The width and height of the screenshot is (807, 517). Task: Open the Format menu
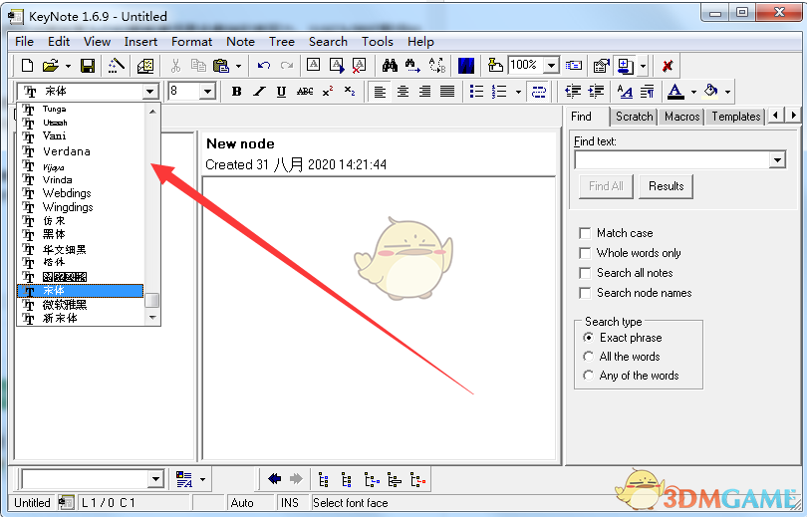point(191,42)
